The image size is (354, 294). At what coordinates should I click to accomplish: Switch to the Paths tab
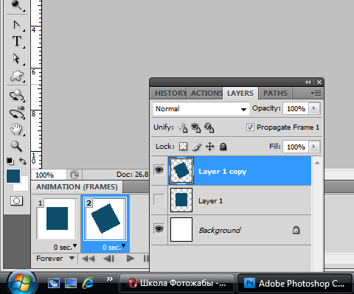[x=275, y=94]
